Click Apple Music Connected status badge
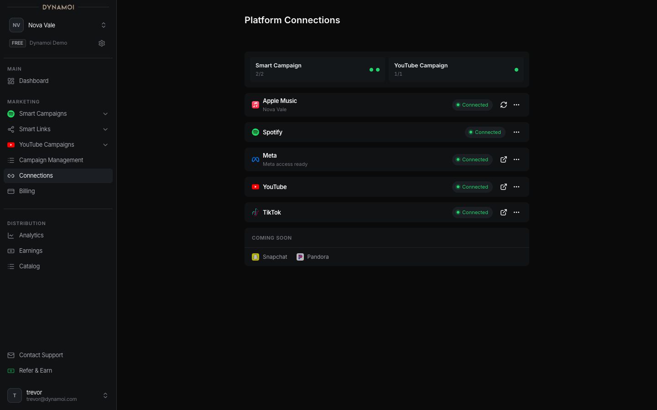 (x=472, y=105)
